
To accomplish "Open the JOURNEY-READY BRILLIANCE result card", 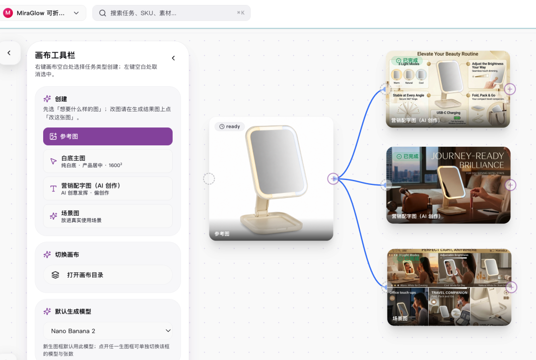I will (448, 185).
